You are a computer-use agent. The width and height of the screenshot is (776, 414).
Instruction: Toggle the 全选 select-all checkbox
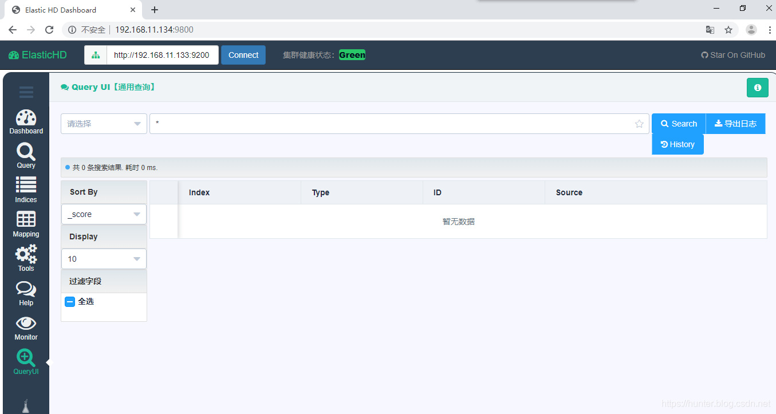[x=70, y=302]
